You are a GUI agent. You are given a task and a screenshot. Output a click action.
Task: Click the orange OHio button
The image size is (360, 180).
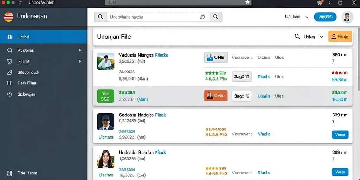pyautogui.click(x=216, y=96)
